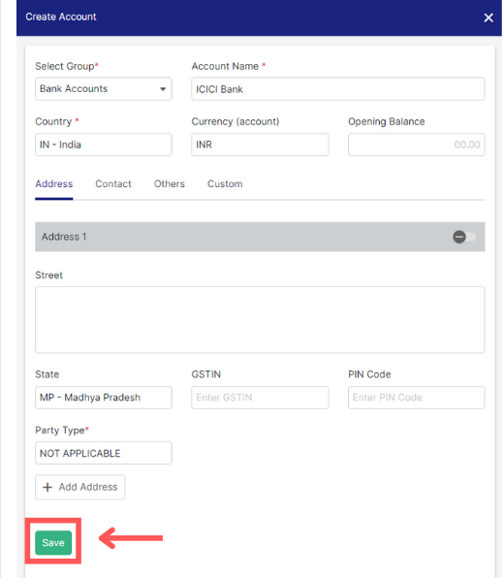Toggle the Address 1 switch
504x578 pixels.
coord(464,237)
